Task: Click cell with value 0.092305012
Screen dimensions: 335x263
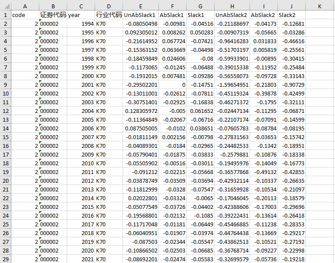Action: 140,32
